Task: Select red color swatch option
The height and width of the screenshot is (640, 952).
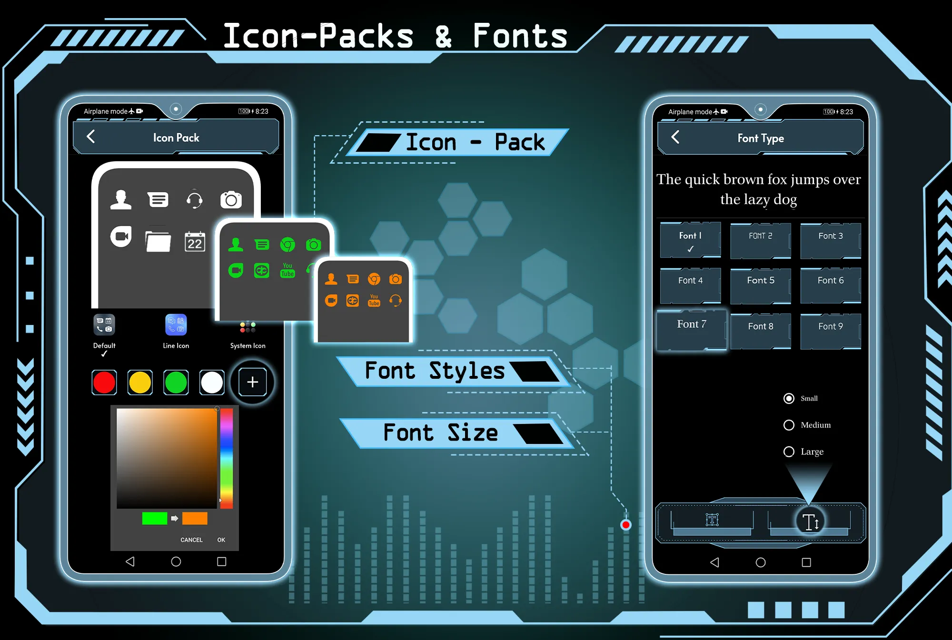Action: tap(104, 382)
